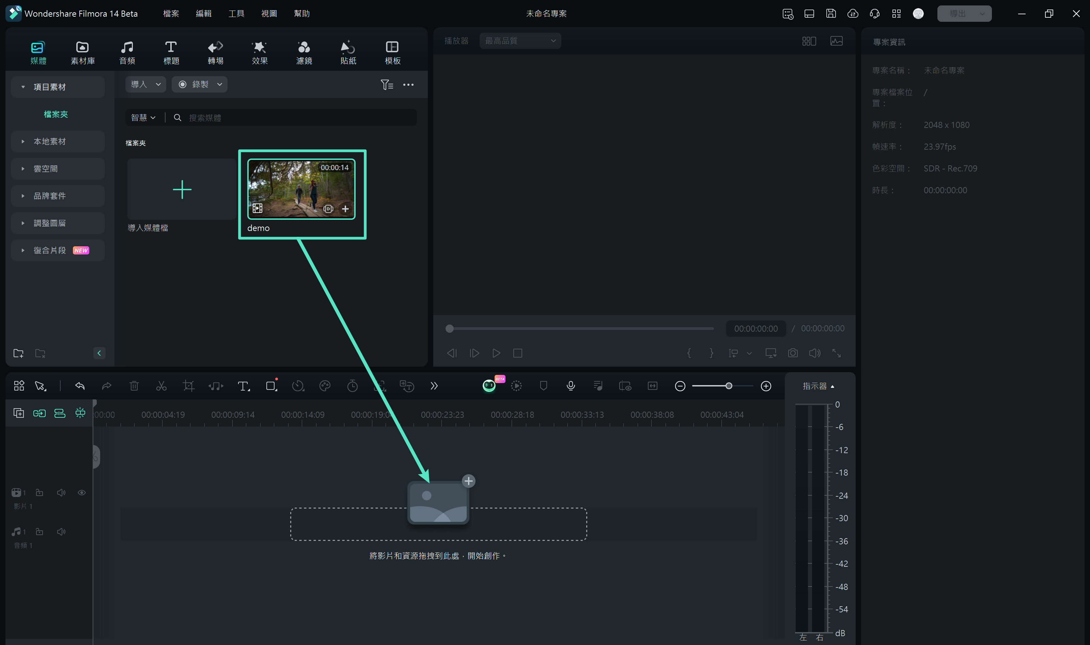The width and height of the screenshot is (1090, 645).
Task: Select the demo video thumbnail
Action: pyautogui.click(x=301, y=189)
